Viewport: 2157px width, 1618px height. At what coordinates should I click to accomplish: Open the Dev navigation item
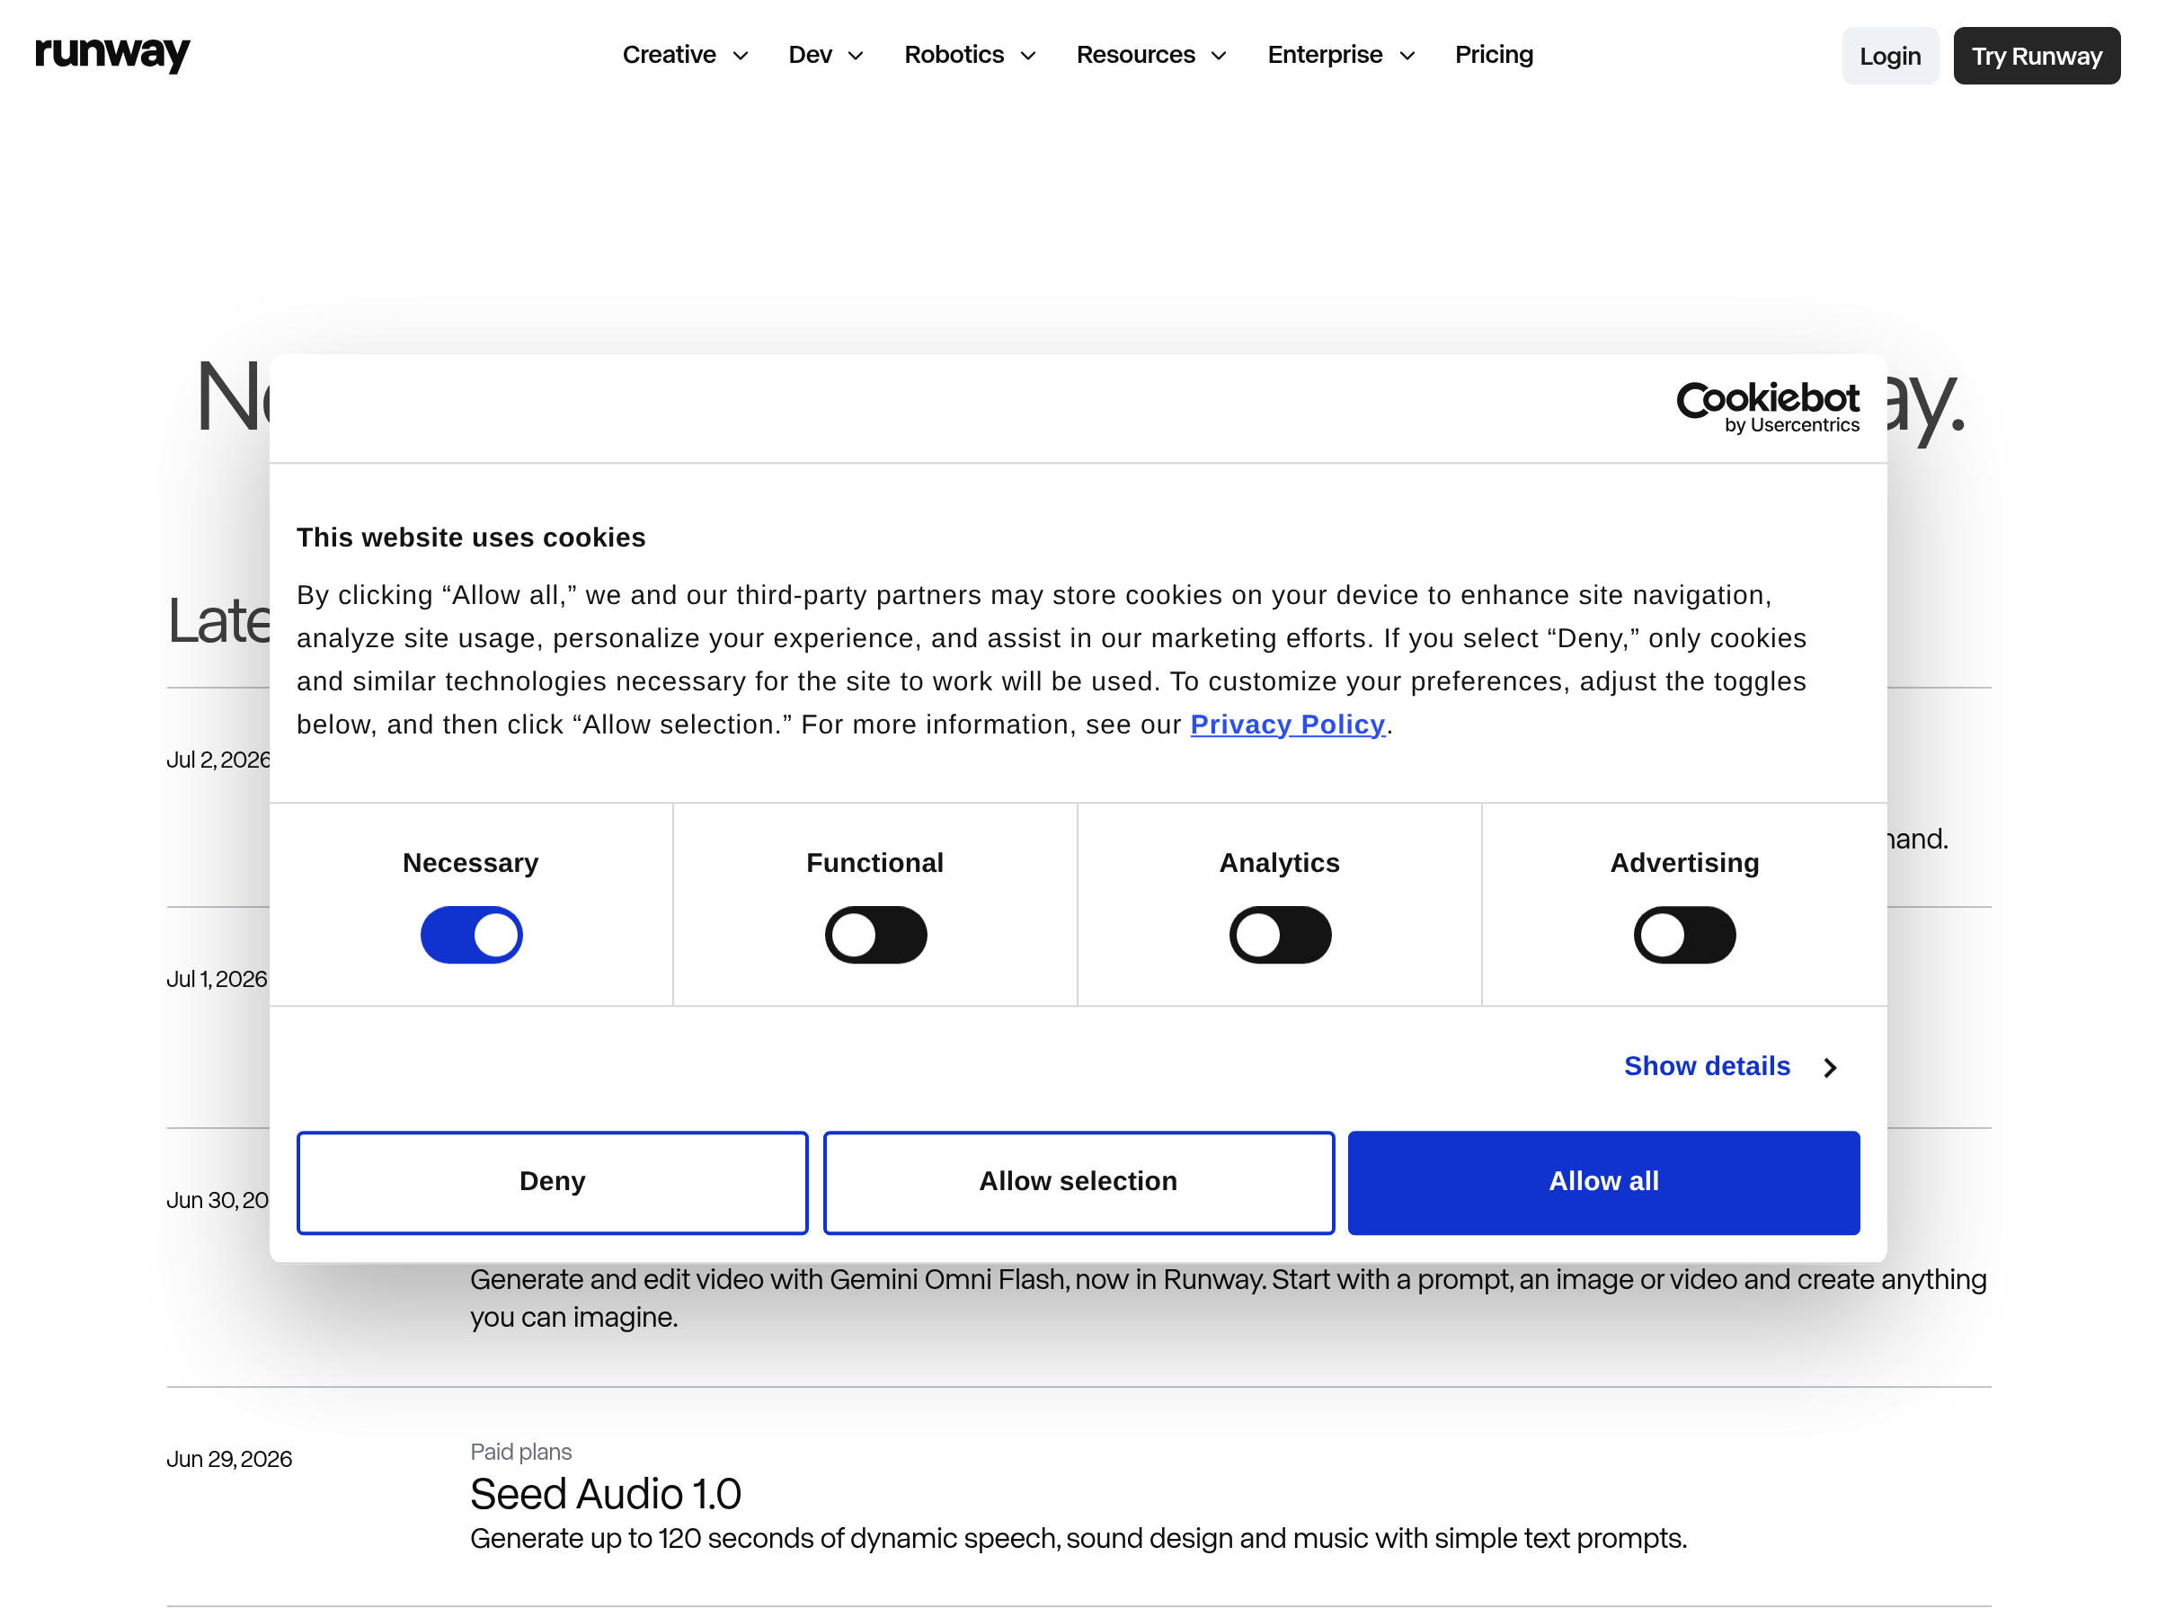pyautogui.click(x=810, y=55)
